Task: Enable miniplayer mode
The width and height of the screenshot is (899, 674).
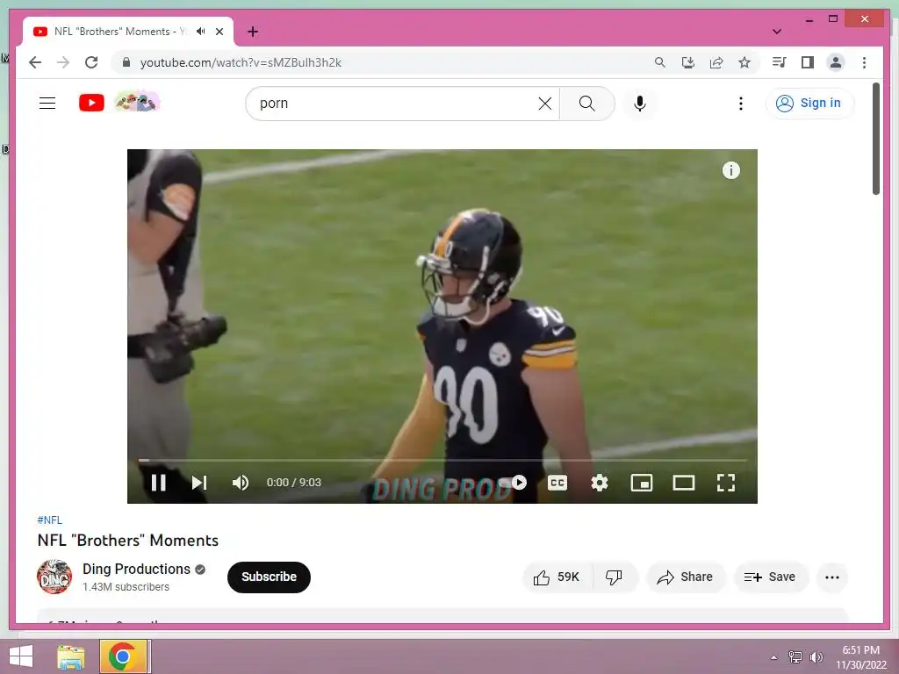Action: pos(642,483)
